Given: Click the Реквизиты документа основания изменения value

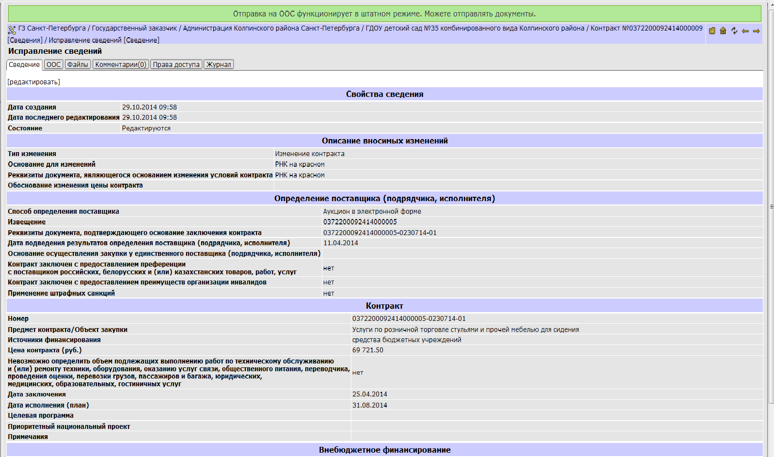Looking at the screenshot, I should click(x=300, y=175).
